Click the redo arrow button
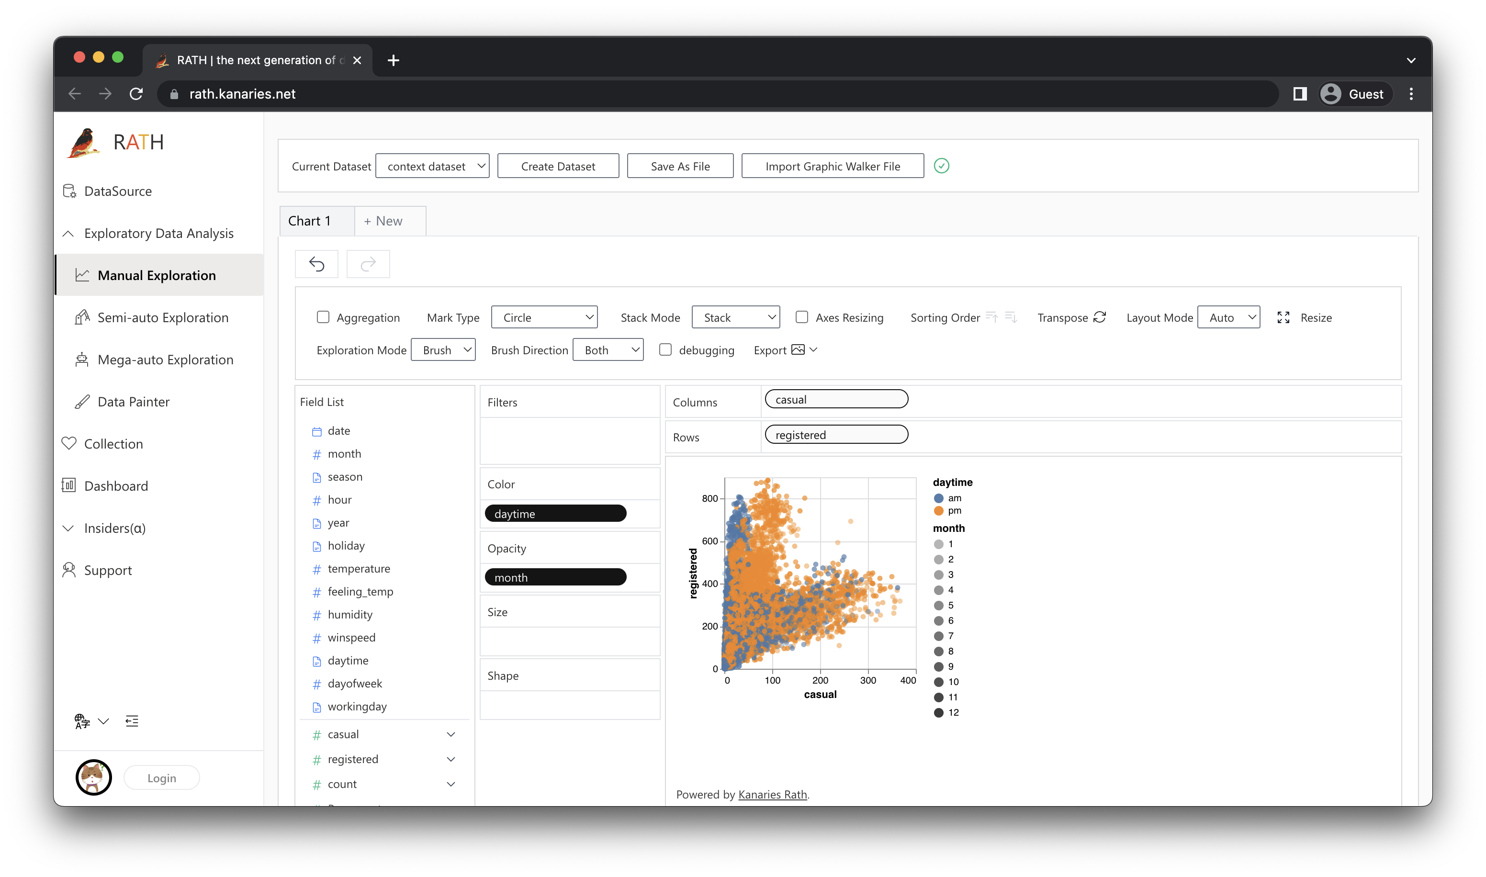Image resolution: width=1486 pixels, height=877 pixels. coord(368,264)
